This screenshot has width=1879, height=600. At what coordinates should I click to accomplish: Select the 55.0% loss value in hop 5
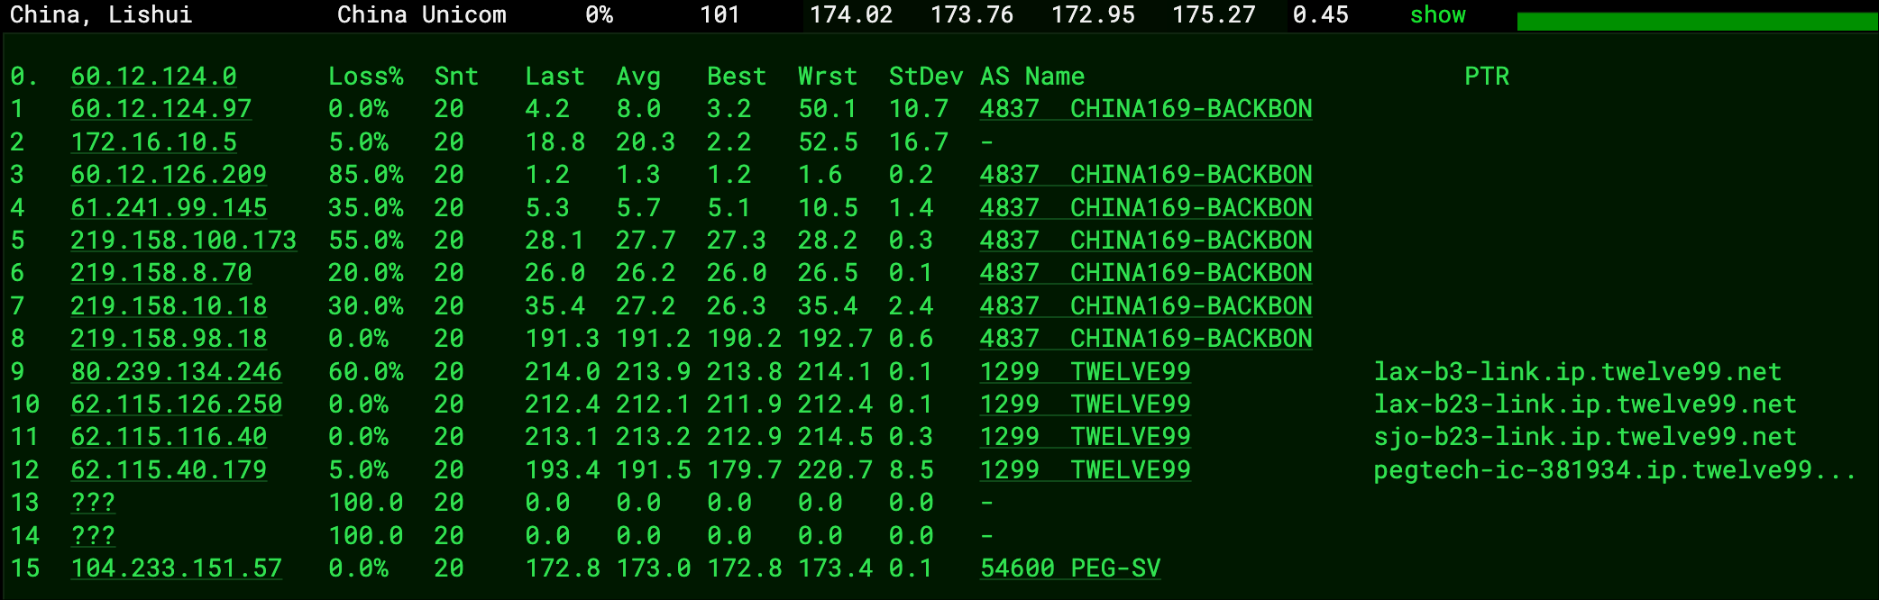(x=366, y=241)
